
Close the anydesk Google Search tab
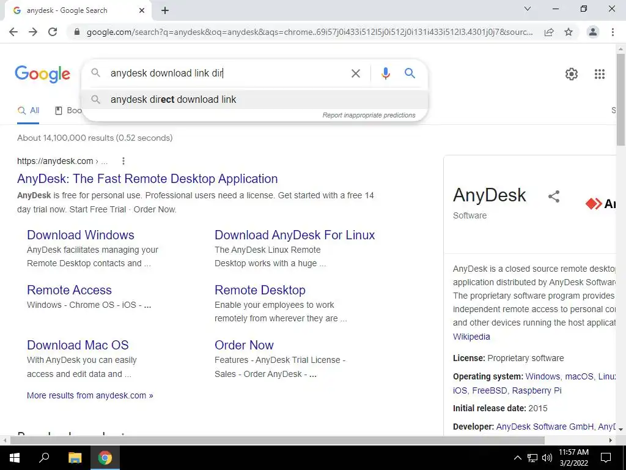[x=142, y=10]
